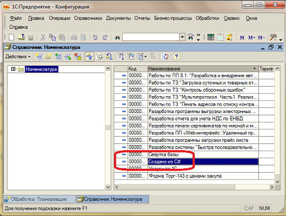Viewport: 286px width, 216px height.
Task: Click the M memory button
Action: coord(242,38)
